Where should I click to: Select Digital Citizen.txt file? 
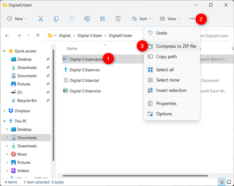pyautogui.click(x=84, y=81)
